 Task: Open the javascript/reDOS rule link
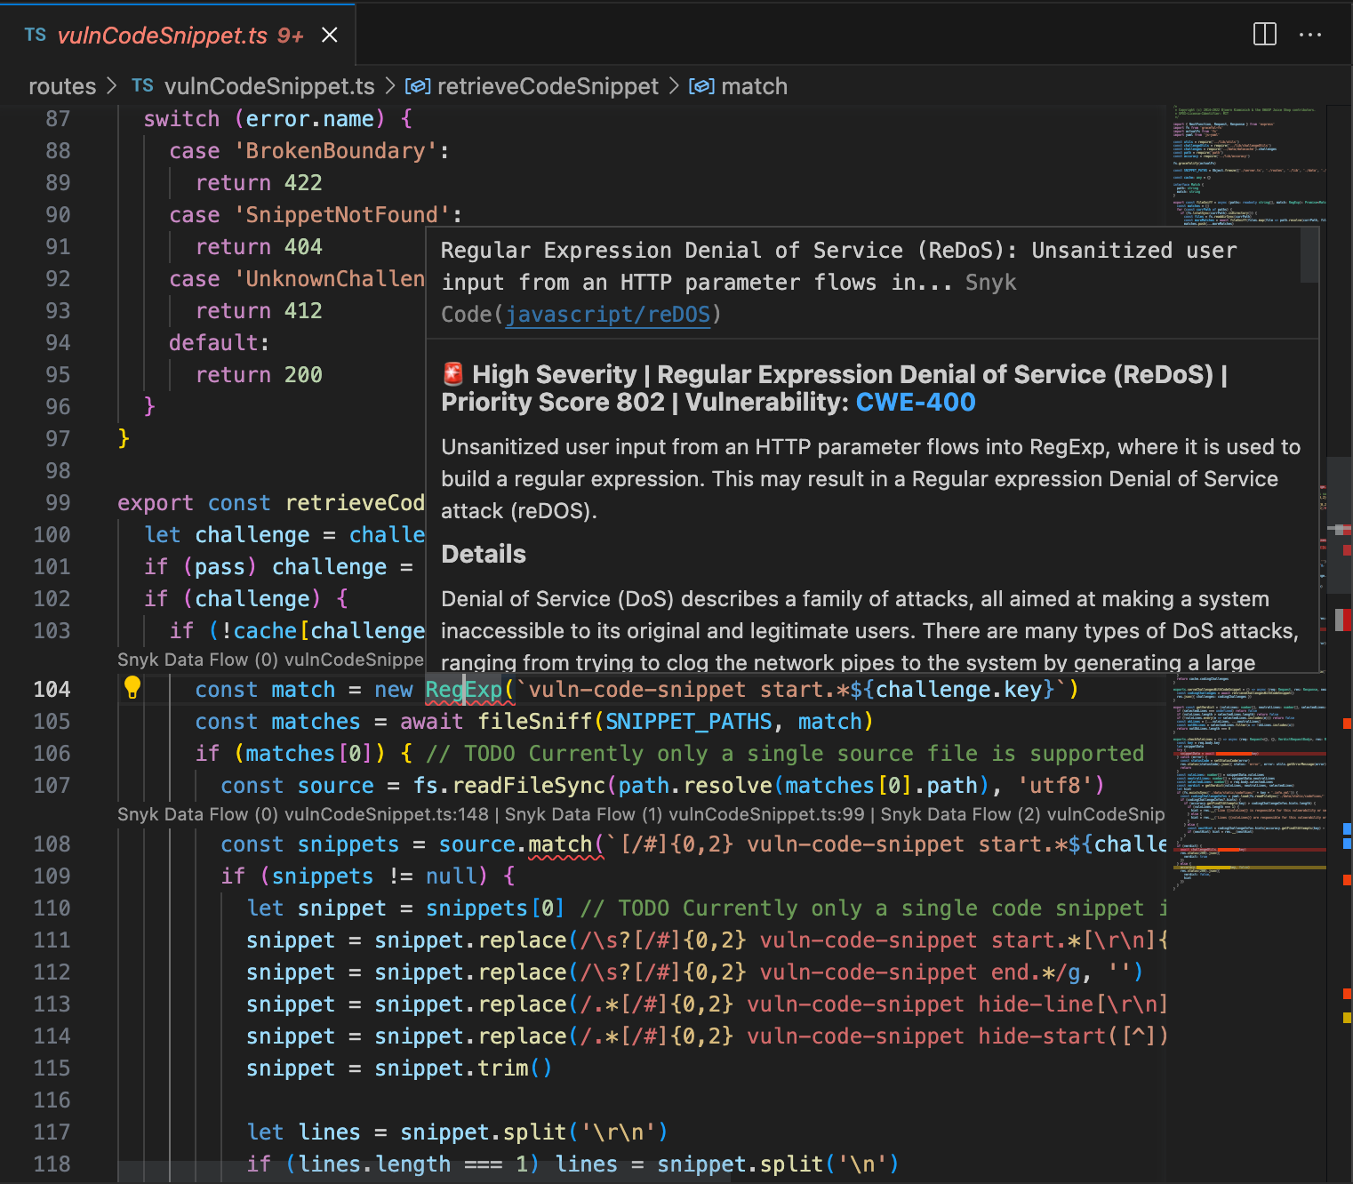coord(608,315)
